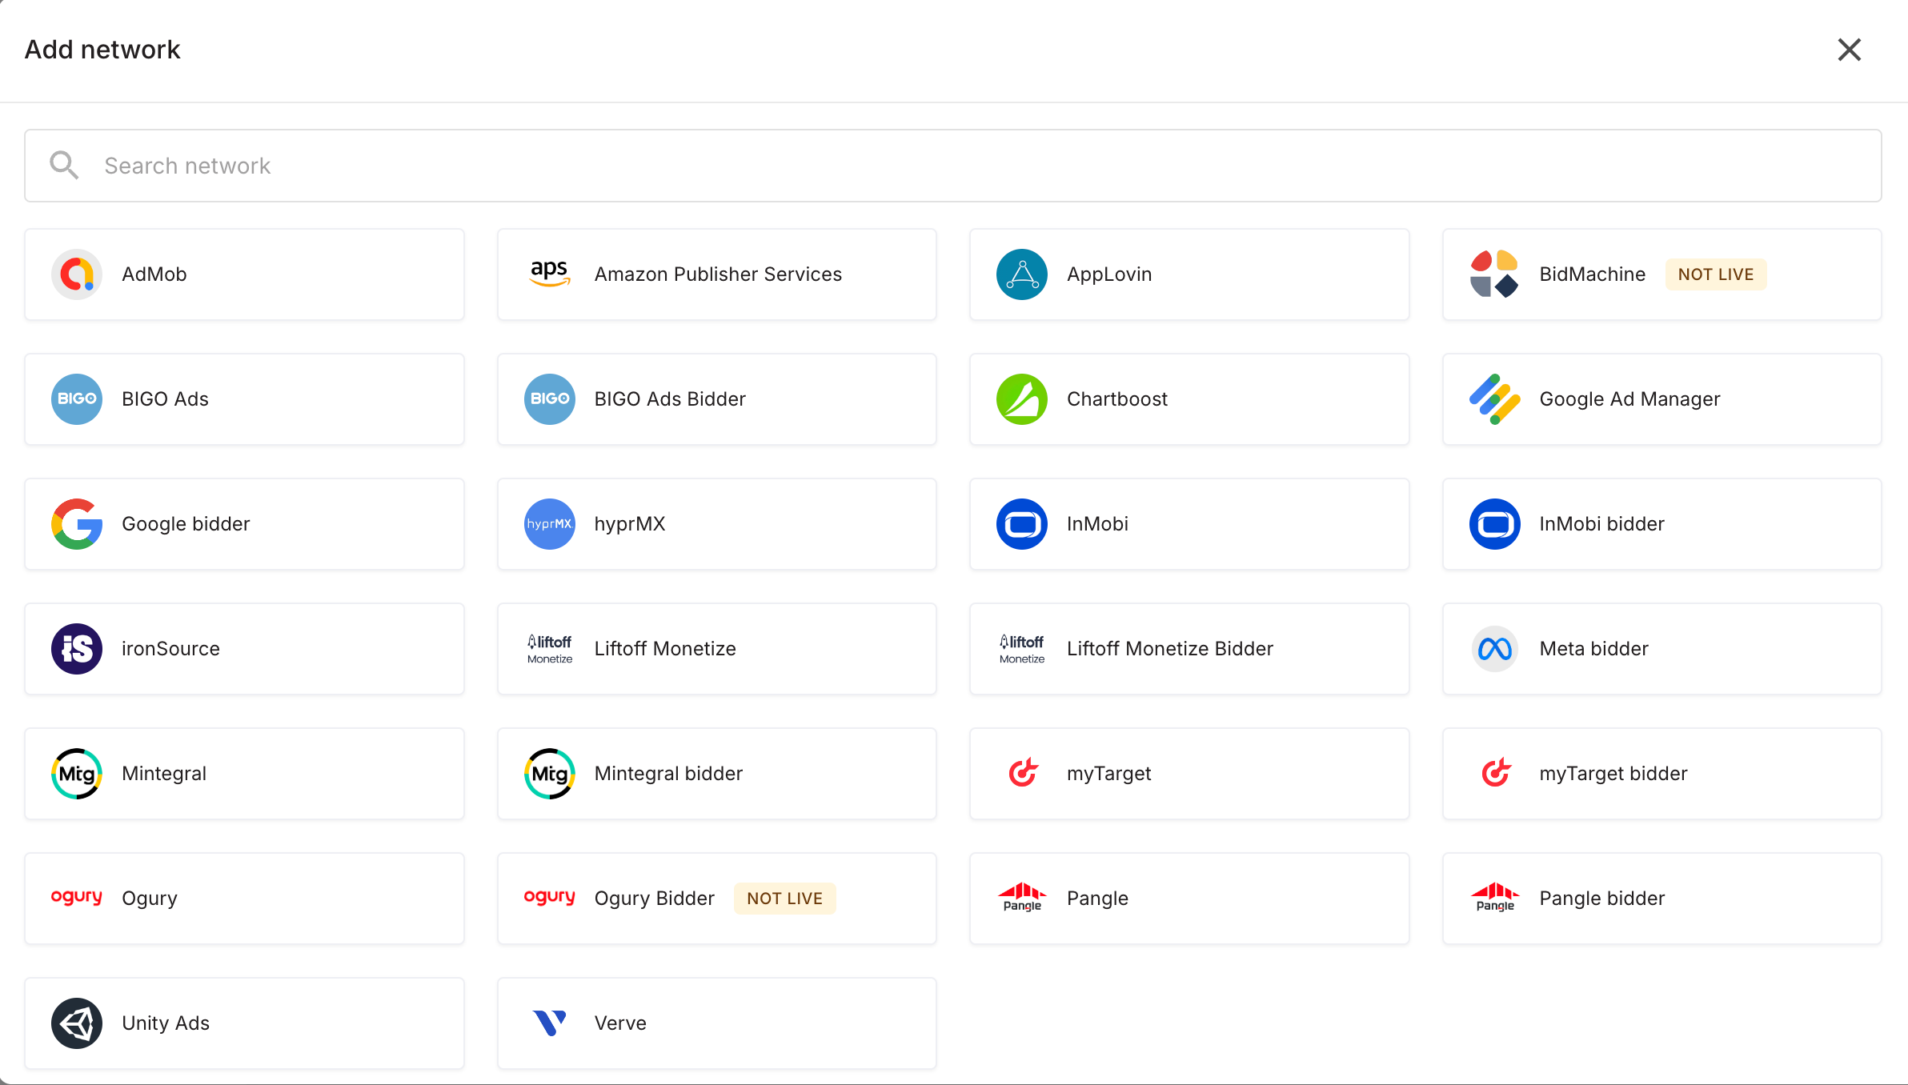Choose Amazon Publisher Services label
Viewport: 1908px width, 1085px height.
point(718,274)
